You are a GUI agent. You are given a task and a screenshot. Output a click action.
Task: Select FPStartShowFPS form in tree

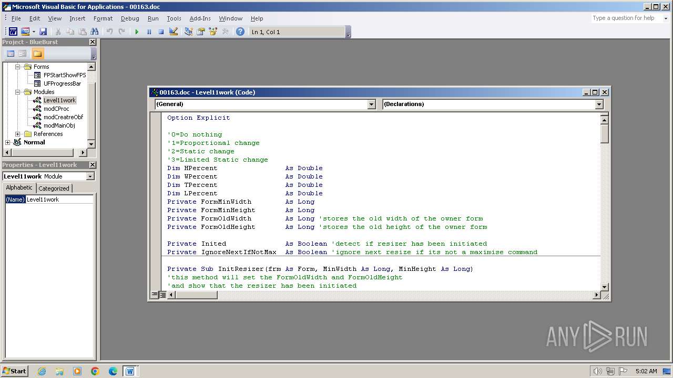(x=64, y=75)
